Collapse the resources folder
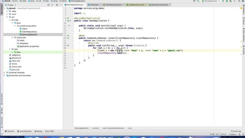 coord(12,38)
